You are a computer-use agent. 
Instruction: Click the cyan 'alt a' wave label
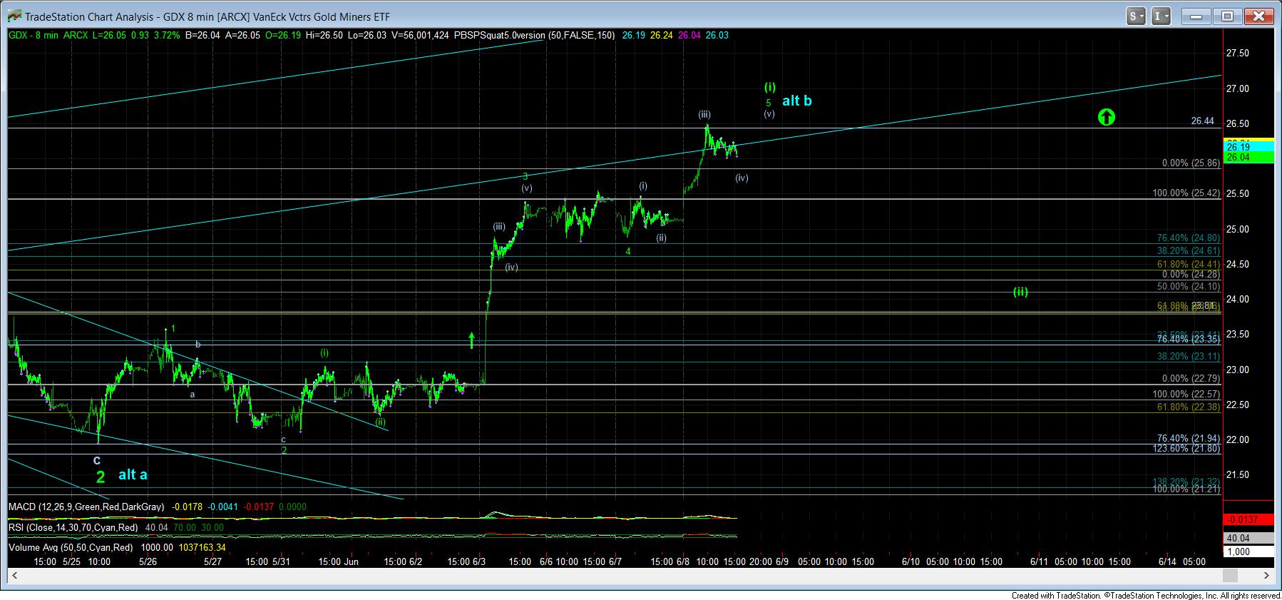click(x=133, y=474)
